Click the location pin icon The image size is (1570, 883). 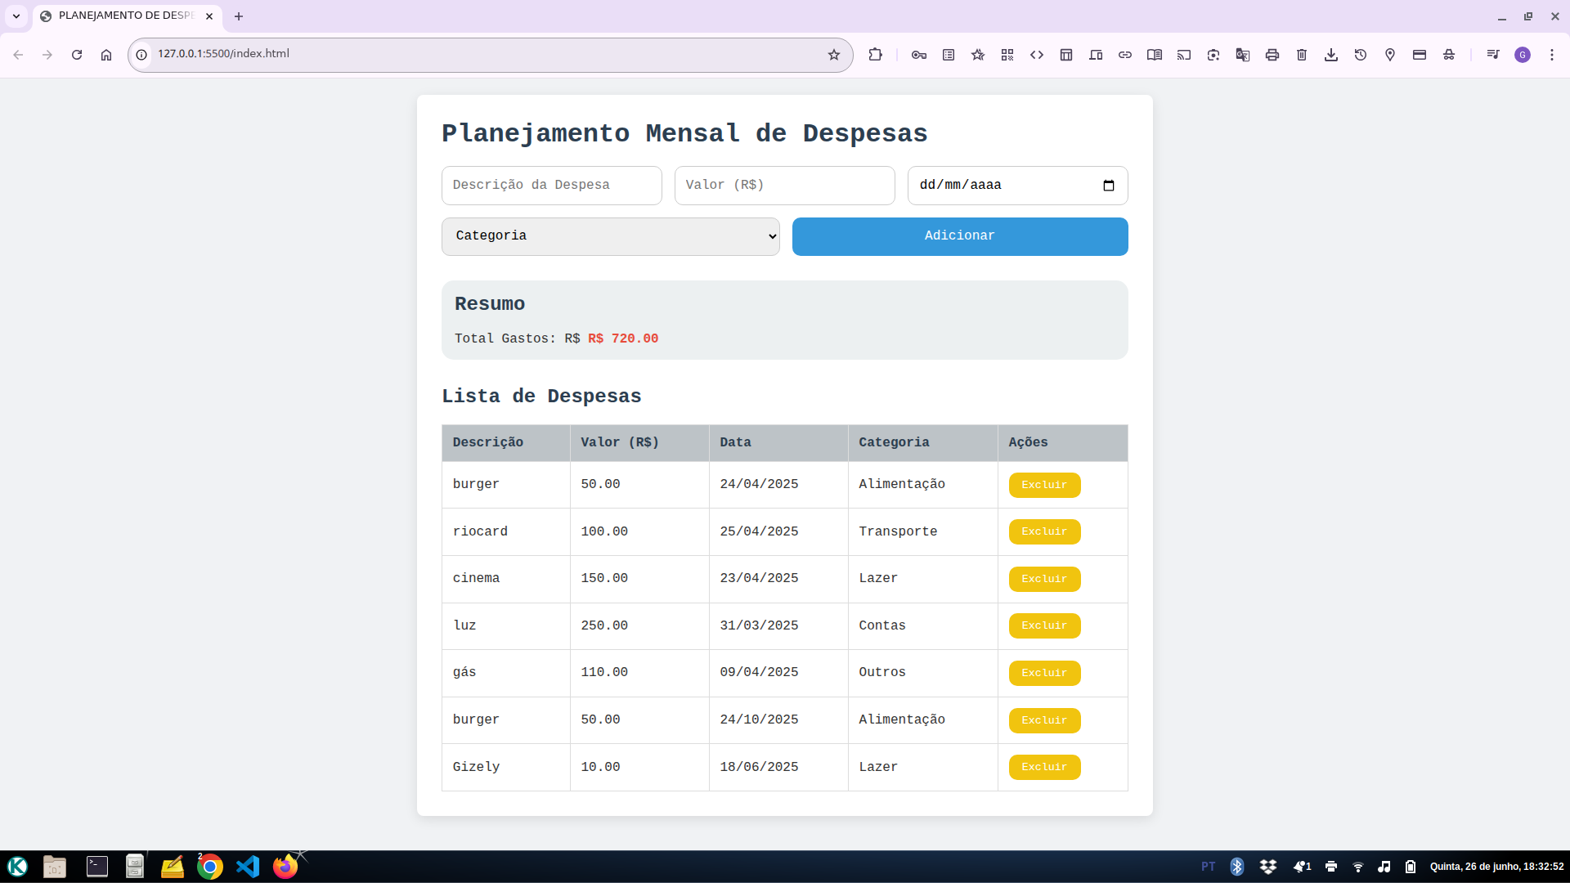[x=1390, y=55]
